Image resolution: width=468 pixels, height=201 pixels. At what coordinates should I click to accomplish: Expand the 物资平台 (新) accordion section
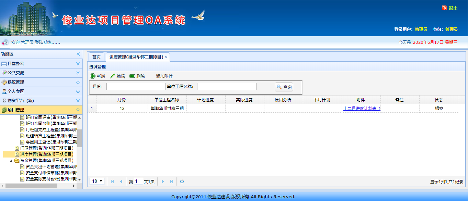[78, 101]
